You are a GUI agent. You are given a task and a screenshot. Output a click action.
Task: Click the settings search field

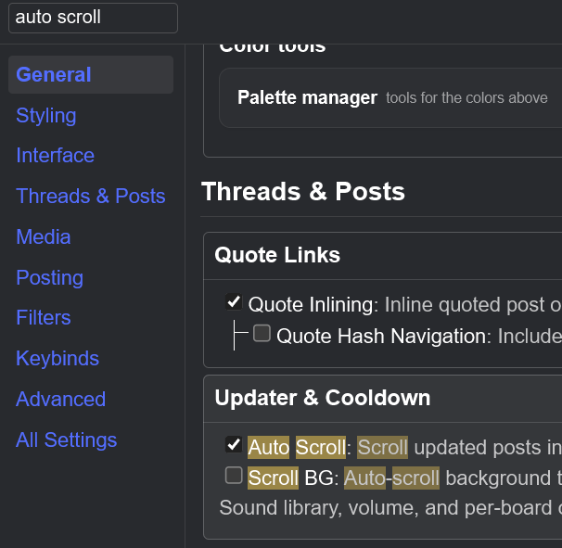coord(93,18)
